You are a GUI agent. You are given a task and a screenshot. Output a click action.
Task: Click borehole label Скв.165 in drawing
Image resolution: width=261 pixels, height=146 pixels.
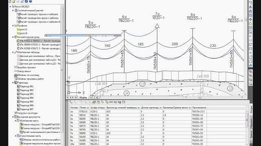(x=203, y=76)
